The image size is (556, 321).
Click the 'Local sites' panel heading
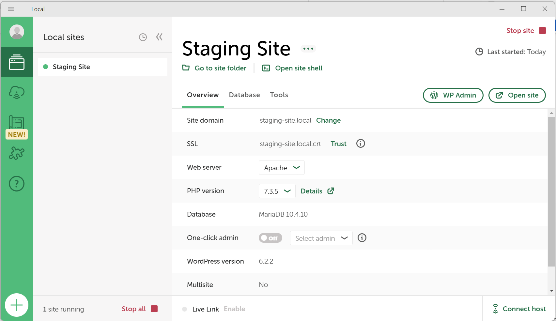tap(64, 37)
